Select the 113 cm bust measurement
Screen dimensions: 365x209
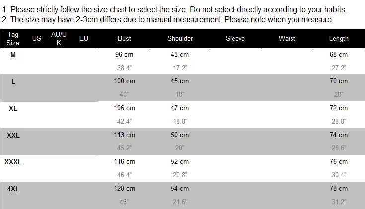(125, 135)
